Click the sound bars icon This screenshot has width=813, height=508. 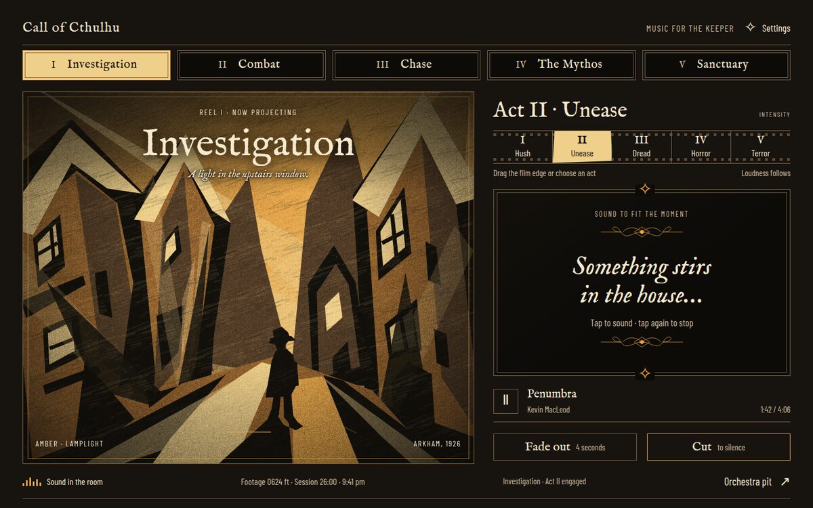[31, 482]
